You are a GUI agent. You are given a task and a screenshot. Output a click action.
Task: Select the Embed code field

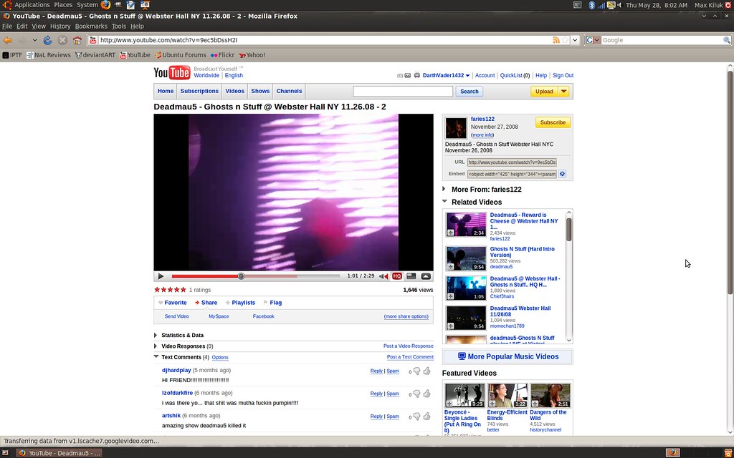coord(512,174)
